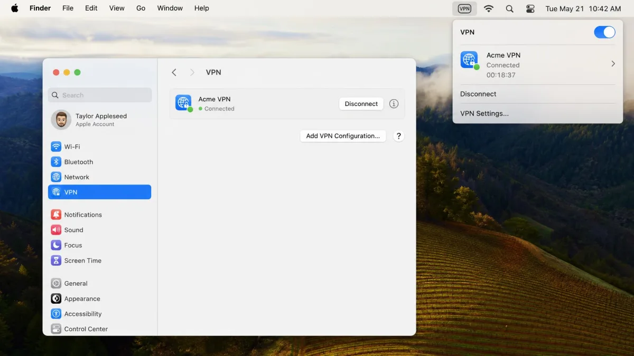Open the Go menu

(x=141, y=8)
